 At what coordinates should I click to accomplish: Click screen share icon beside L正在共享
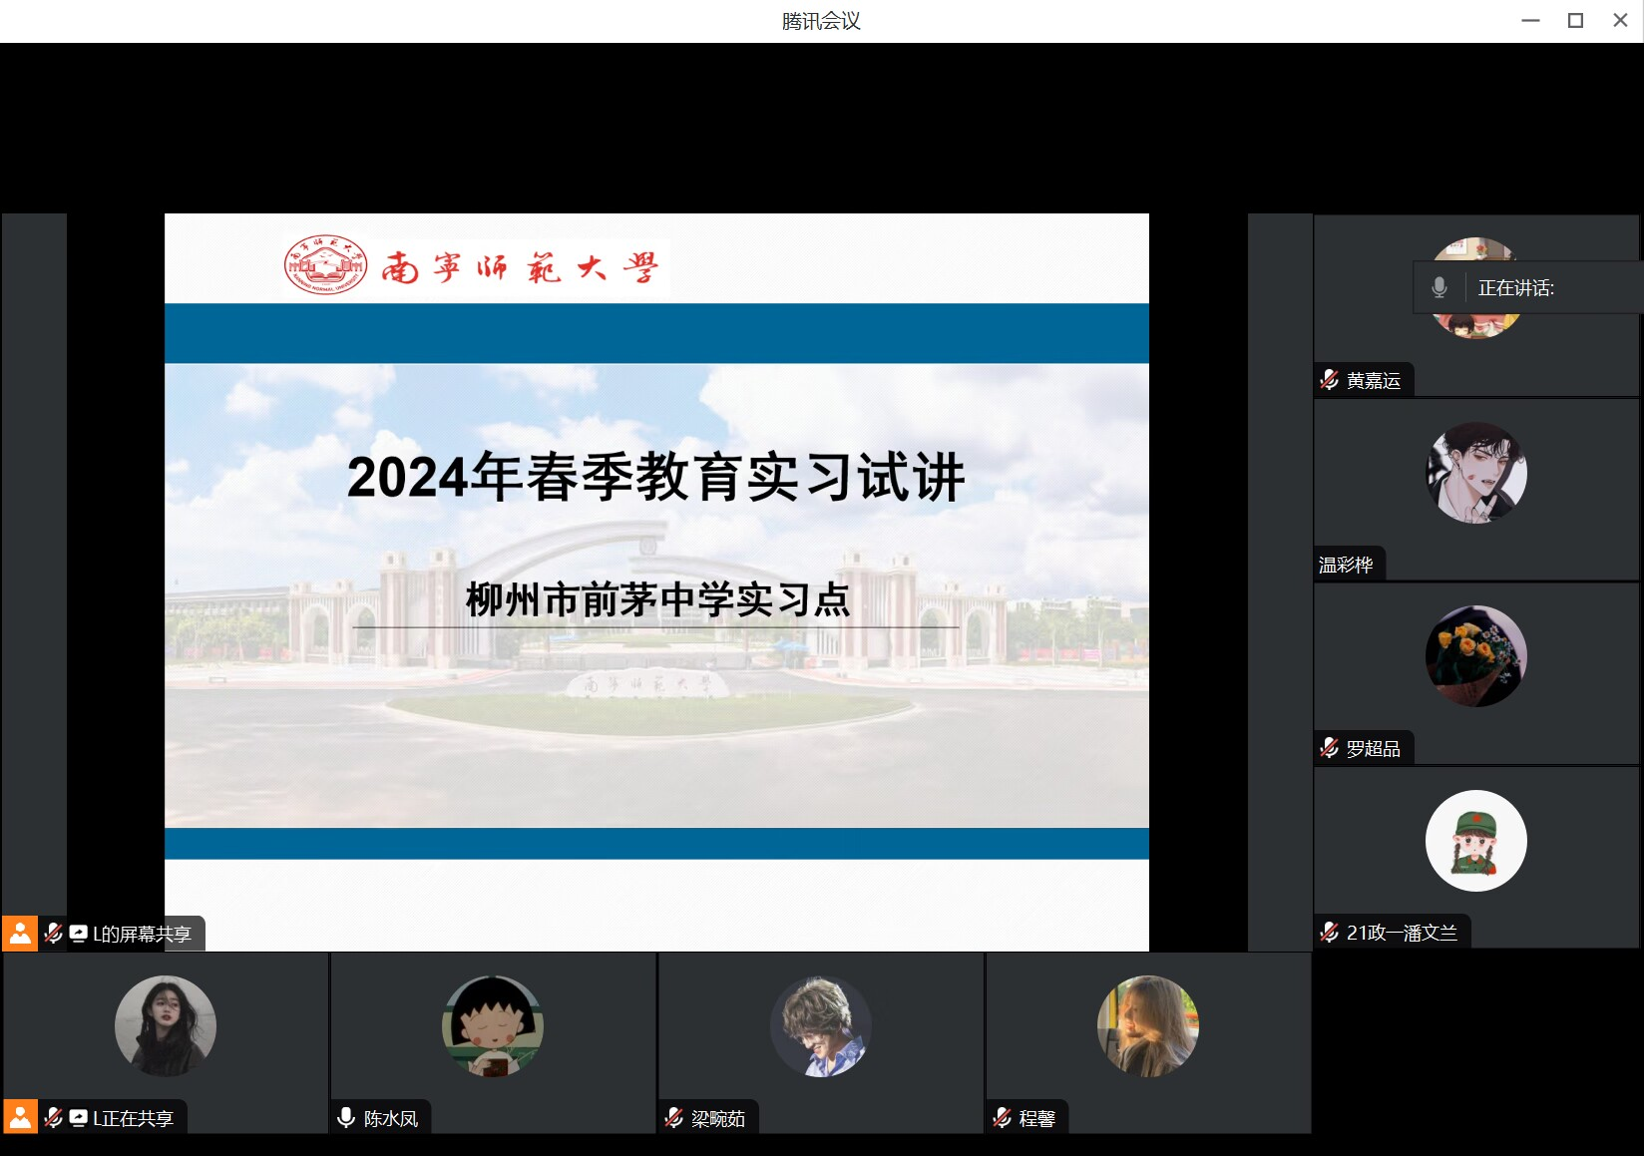tap(78, 1118)
